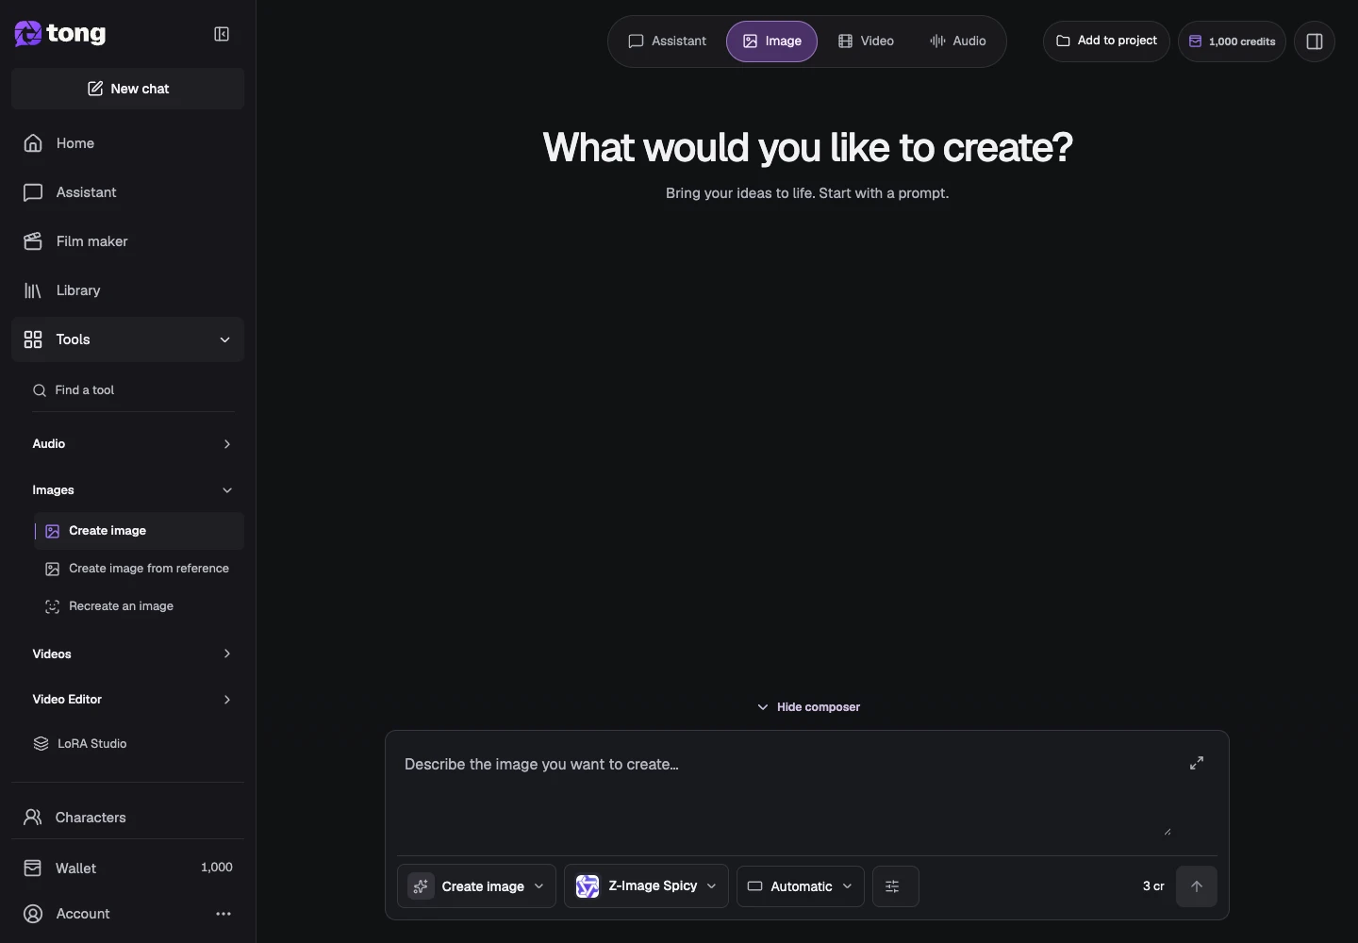Start a New chat
Screen dimensions: 1358x943
[128, 89]
